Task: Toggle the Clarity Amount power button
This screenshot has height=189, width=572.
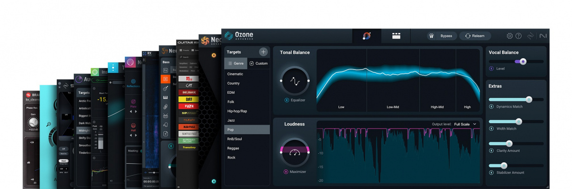Action: (491, 150)
